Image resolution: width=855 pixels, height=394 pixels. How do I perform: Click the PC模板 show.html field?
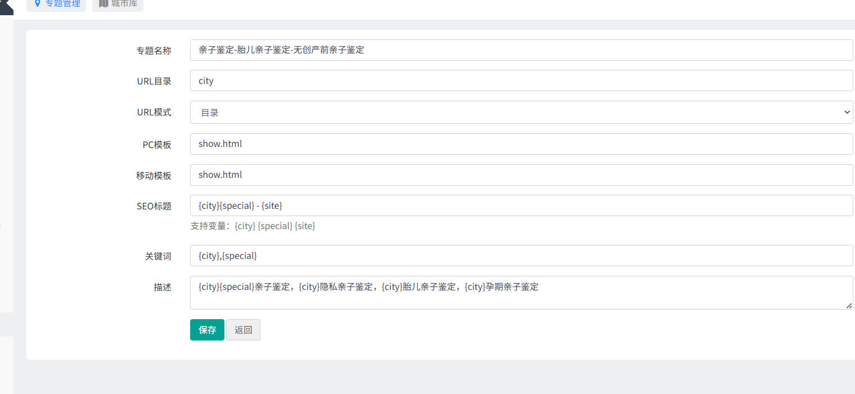point(521,144)
